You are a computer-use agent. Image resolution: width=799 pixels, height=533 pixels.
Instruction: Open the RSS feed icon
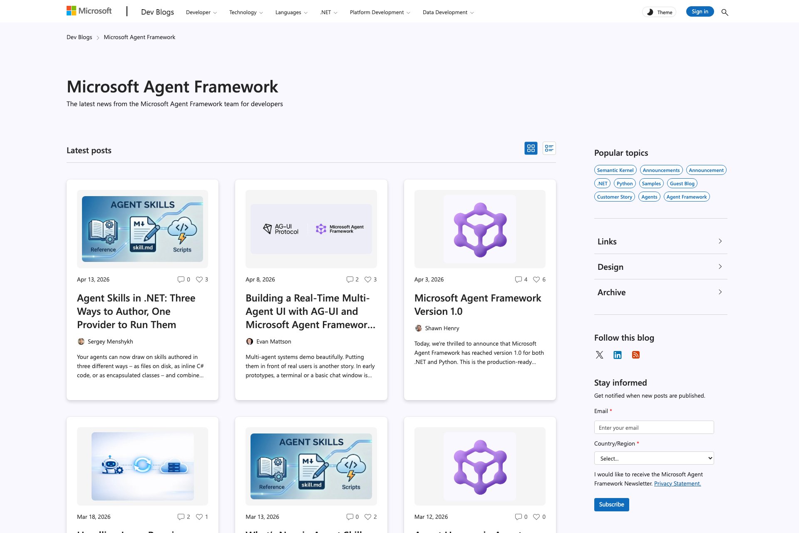[635, 355]
